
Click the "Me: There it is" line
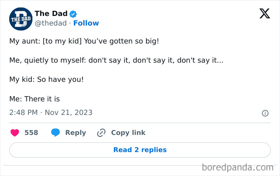(x=34, y=98)
